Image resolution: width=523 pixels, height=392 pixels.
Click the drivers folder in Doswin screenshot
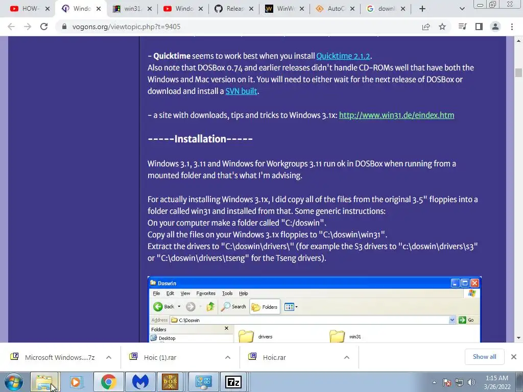[x=255, y=336]
